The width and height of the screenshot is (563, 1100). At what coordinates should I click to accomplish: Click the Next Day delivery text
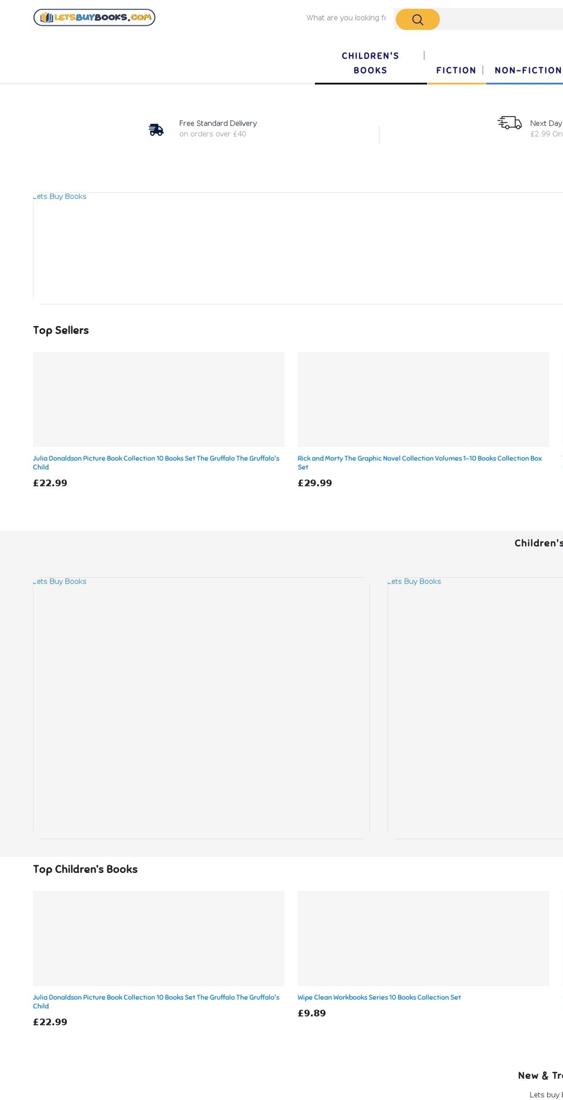tap(546, 123)
